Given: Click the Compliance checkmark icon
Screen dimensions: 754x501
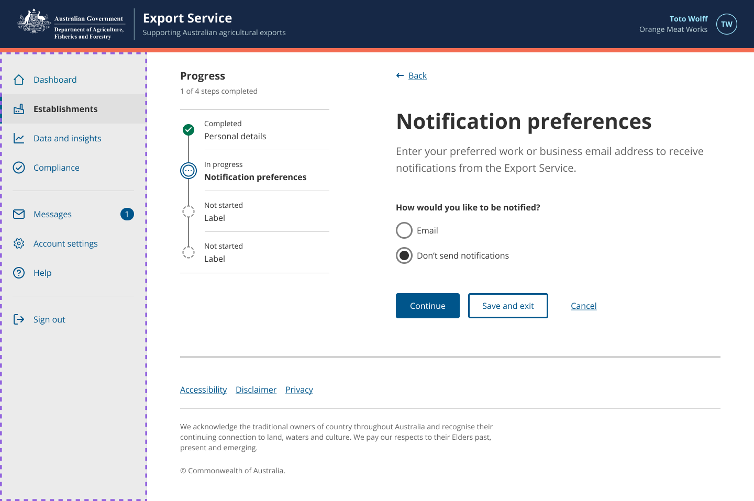Looking at the screenshot, I should pos(19,168).
